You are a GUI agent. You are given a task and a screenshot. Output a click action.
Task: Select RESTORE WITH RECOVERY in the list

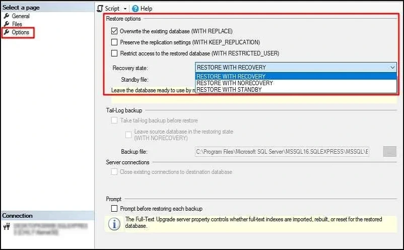(296, 76)
